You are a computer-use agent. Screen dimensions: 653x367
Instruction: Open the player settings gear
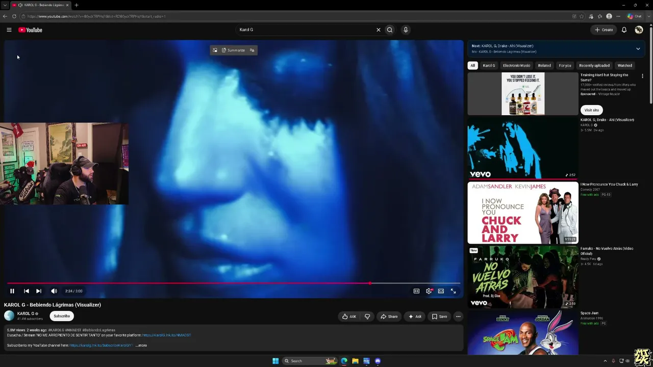(x=429, y=291)
